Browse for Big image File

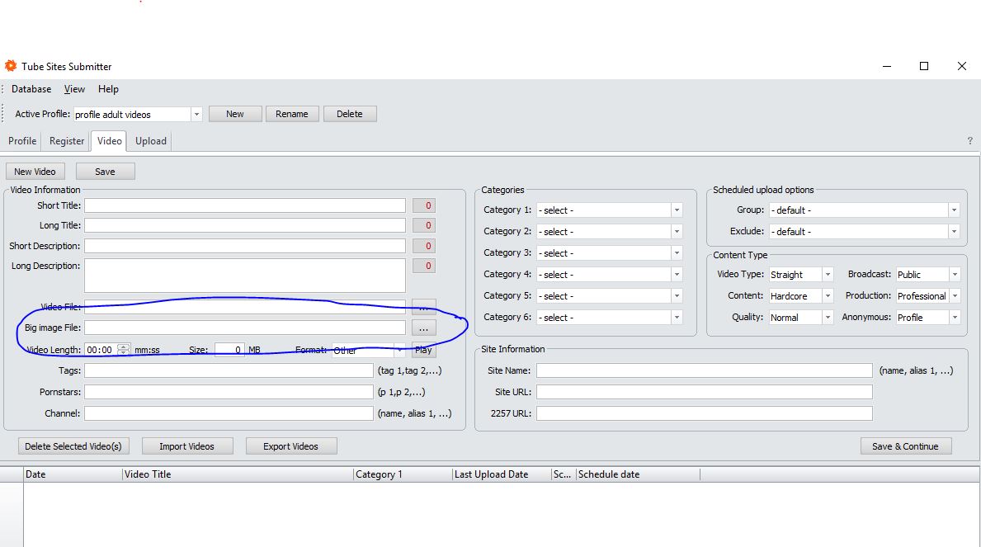(x=423, y=328)
